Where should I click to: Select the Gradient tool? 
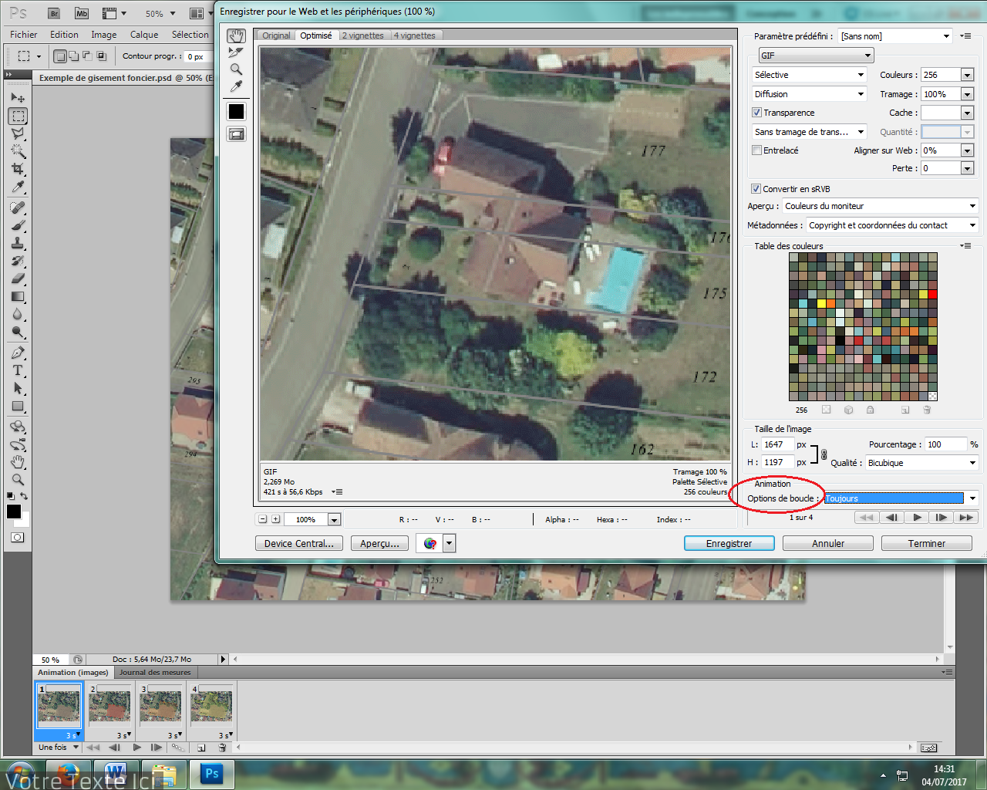click(18, 296)
